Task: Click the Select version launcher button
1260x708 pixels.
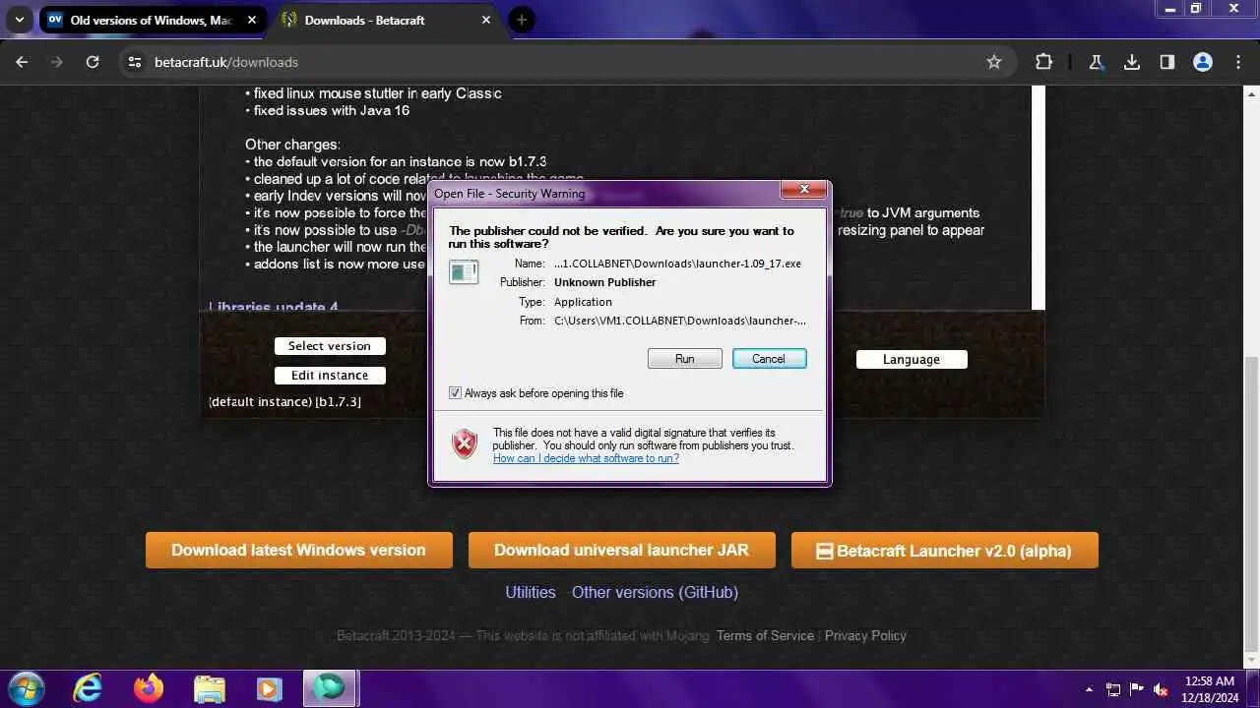Action: tap(330, 346)
